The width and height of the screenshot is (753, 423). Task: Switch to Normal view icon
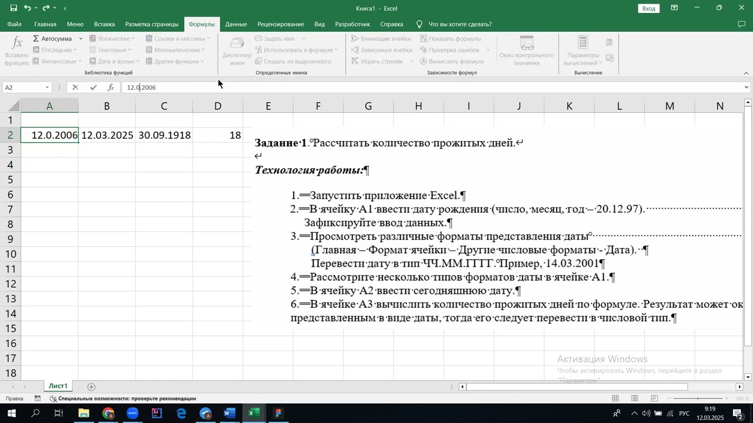(x=615, y=398)
